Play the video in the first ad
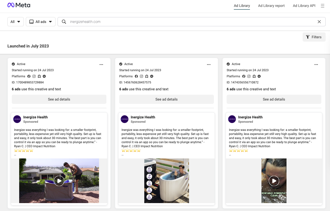Viewport: 330px width, 211px height. coord(59,181)
